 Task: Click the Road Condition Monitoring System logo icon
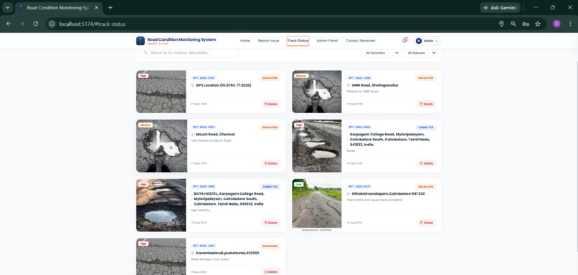[140, 41]
